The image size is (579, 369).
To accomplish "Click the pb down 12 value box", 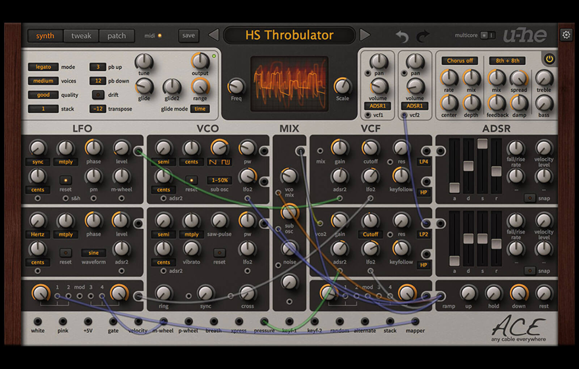I will tap(98, 81).
